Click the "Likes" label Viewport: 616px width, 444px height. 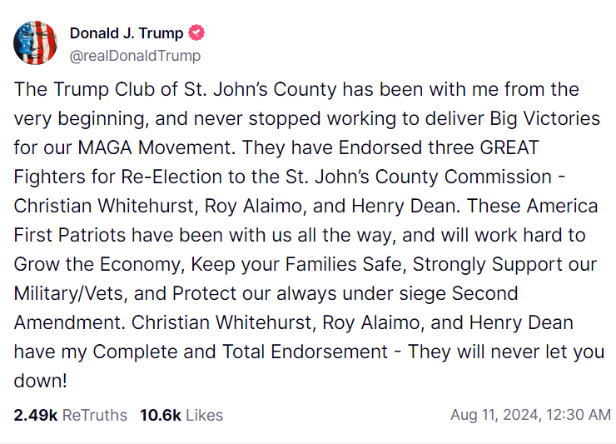[204, 415]
